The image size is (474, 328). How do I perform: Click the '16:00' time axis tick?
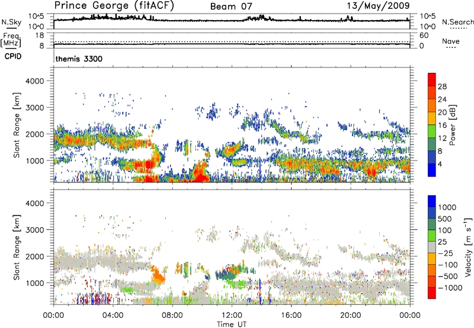point(291,316)
